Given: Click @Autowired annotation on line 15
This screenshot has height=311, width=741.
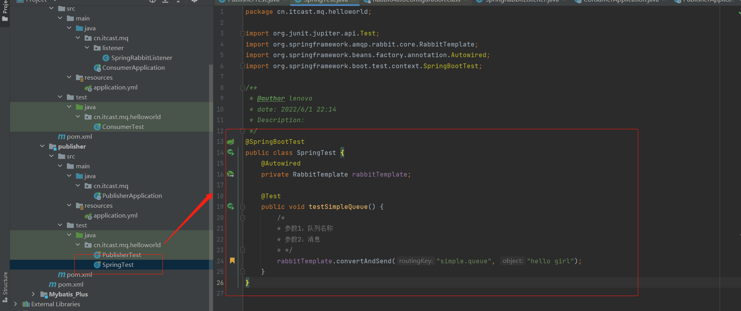Looking at the screenshot, I should [x=281, y=164].
